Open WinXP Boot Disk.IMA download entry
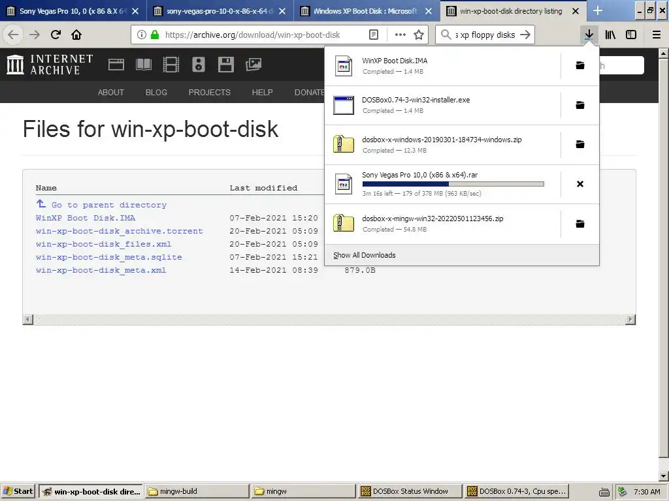This screenshot has width=669, height=501. 442,66
